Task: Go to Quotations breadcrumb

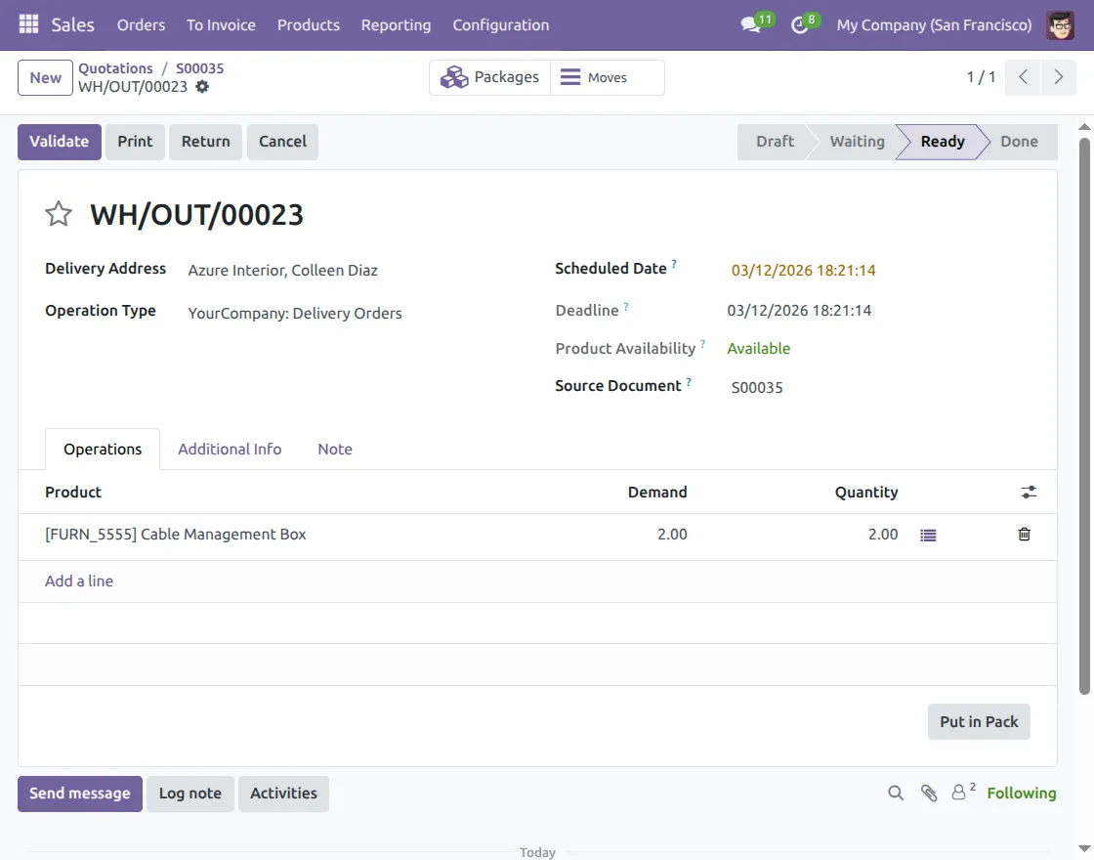Action: (115, 68)
